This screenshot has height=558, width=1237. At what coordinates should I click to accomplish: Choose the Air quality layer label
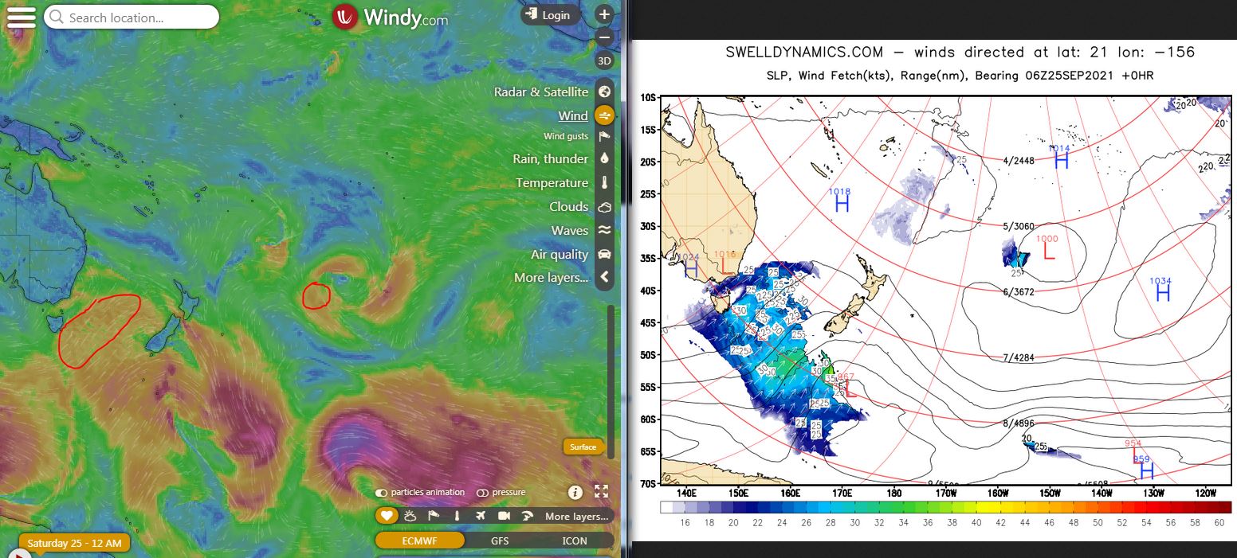coord(560,254)
